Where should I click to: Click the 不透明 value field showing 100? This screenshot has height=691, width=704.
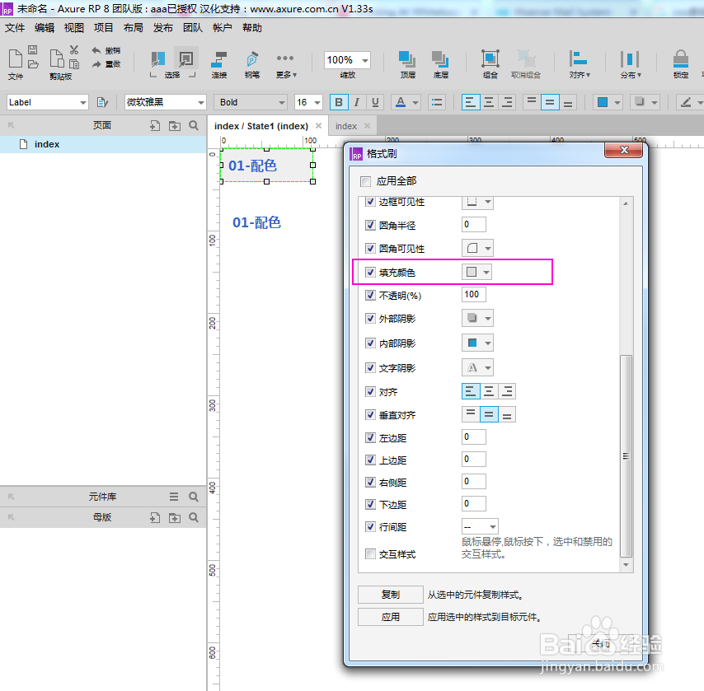click(474, 294)
